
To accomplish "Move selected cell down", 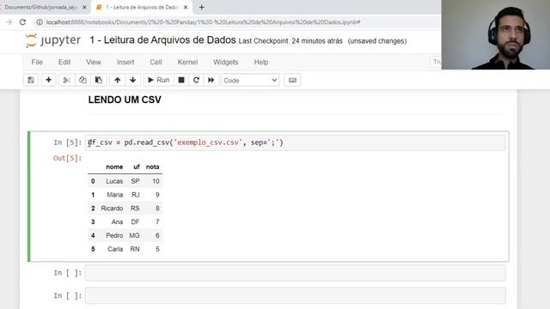I will tap(133, 80).
